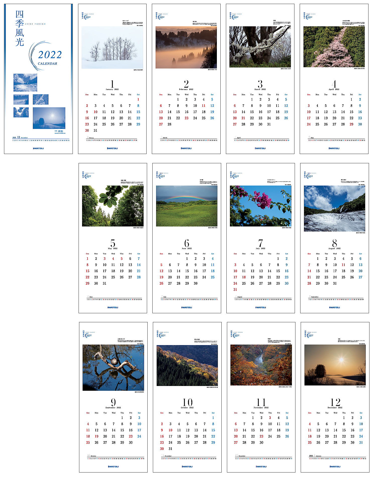
Task: Open the 2022 calendar cover page
Action: (x=38, y=79)
